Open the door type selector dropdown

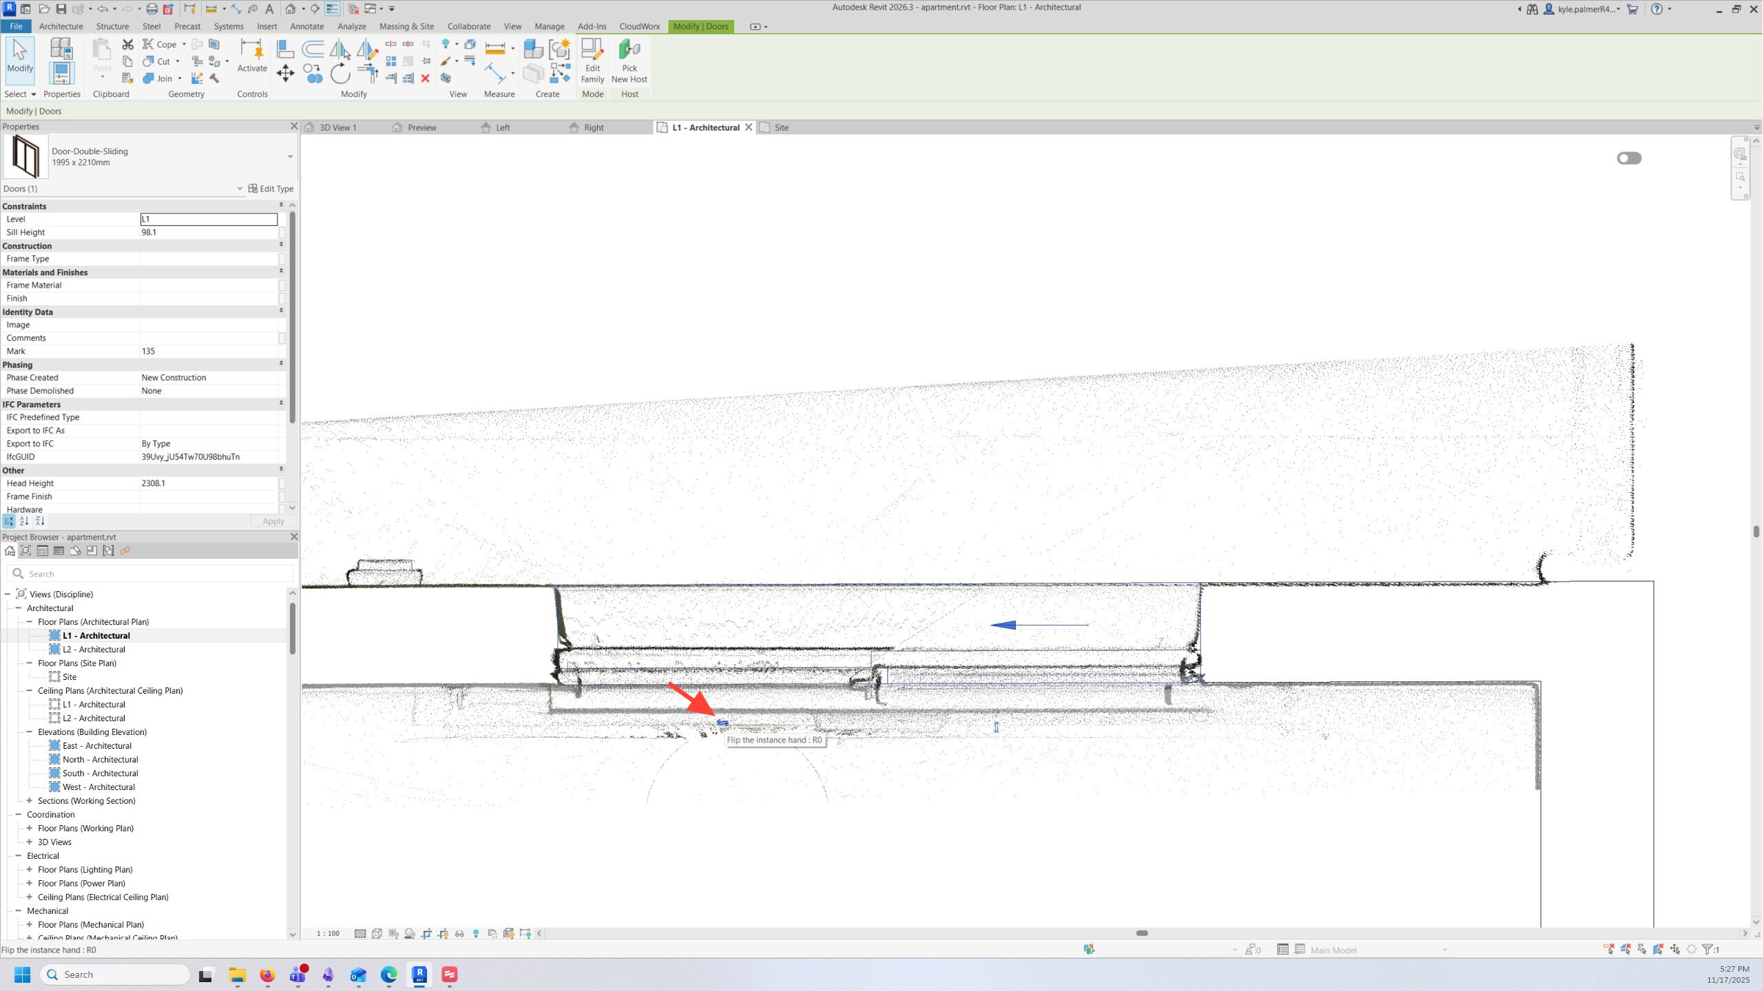click(290, 157)
